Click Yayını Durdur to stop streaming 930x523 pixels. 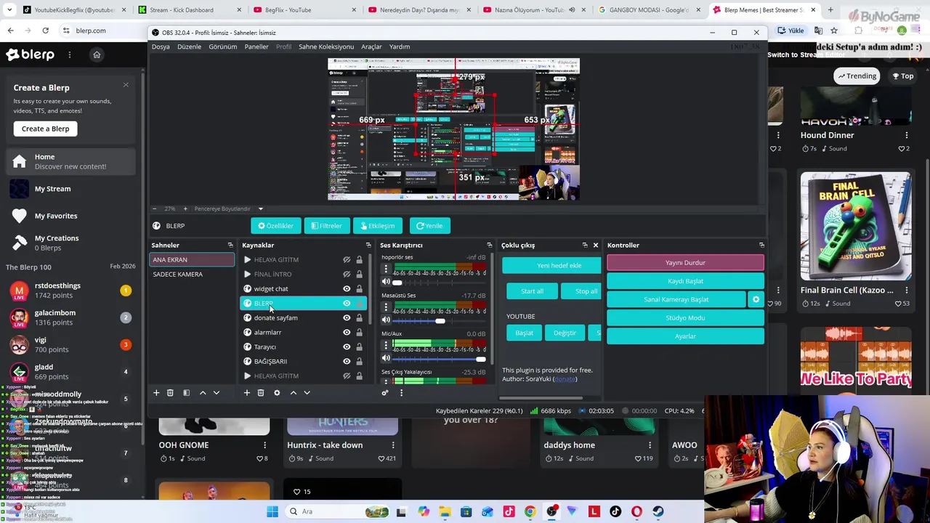685,263
